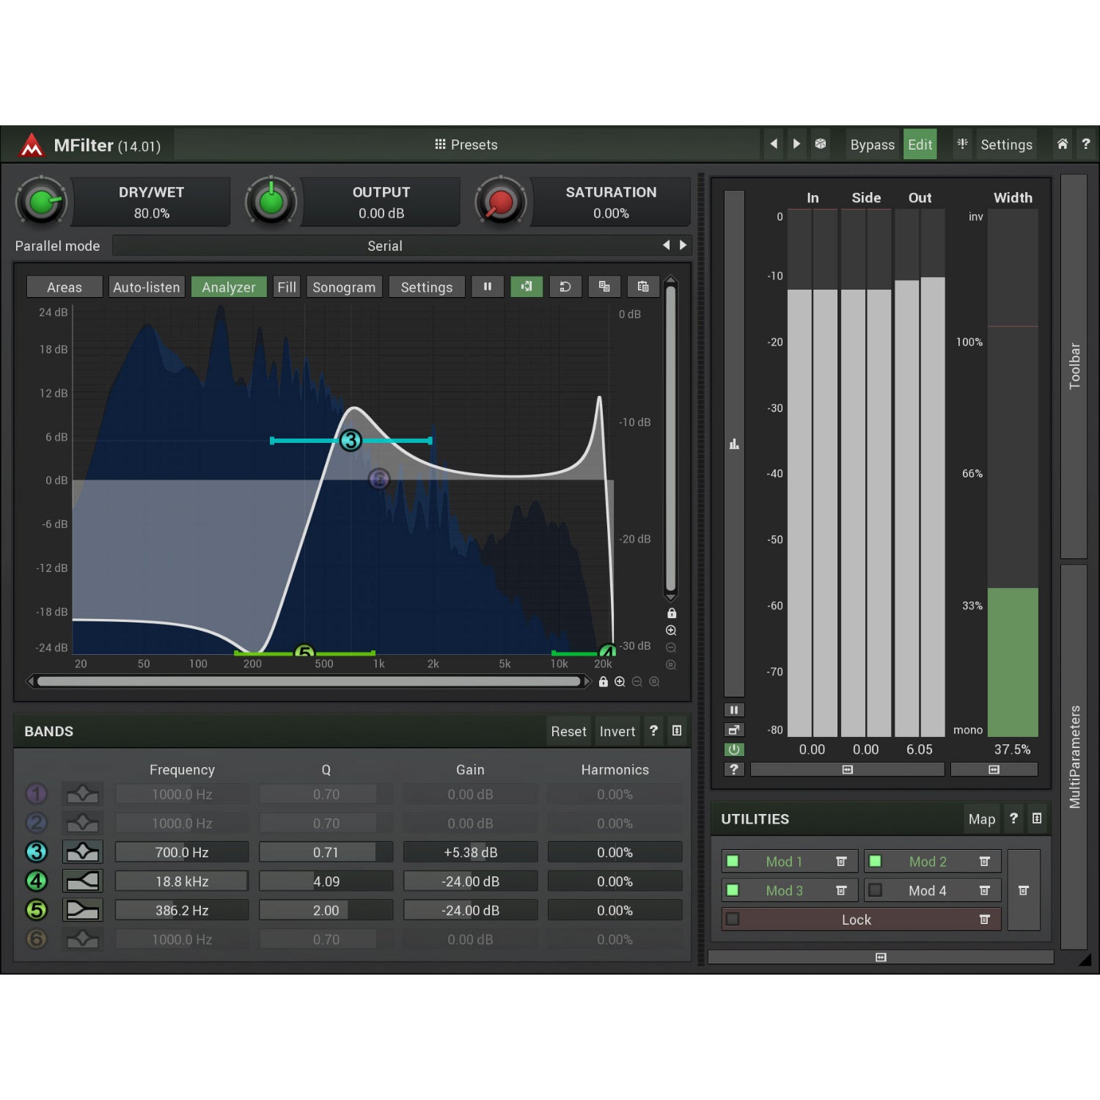1100x1100 pixels.
Task: Open the Presets menu
Action: (466, 144)
